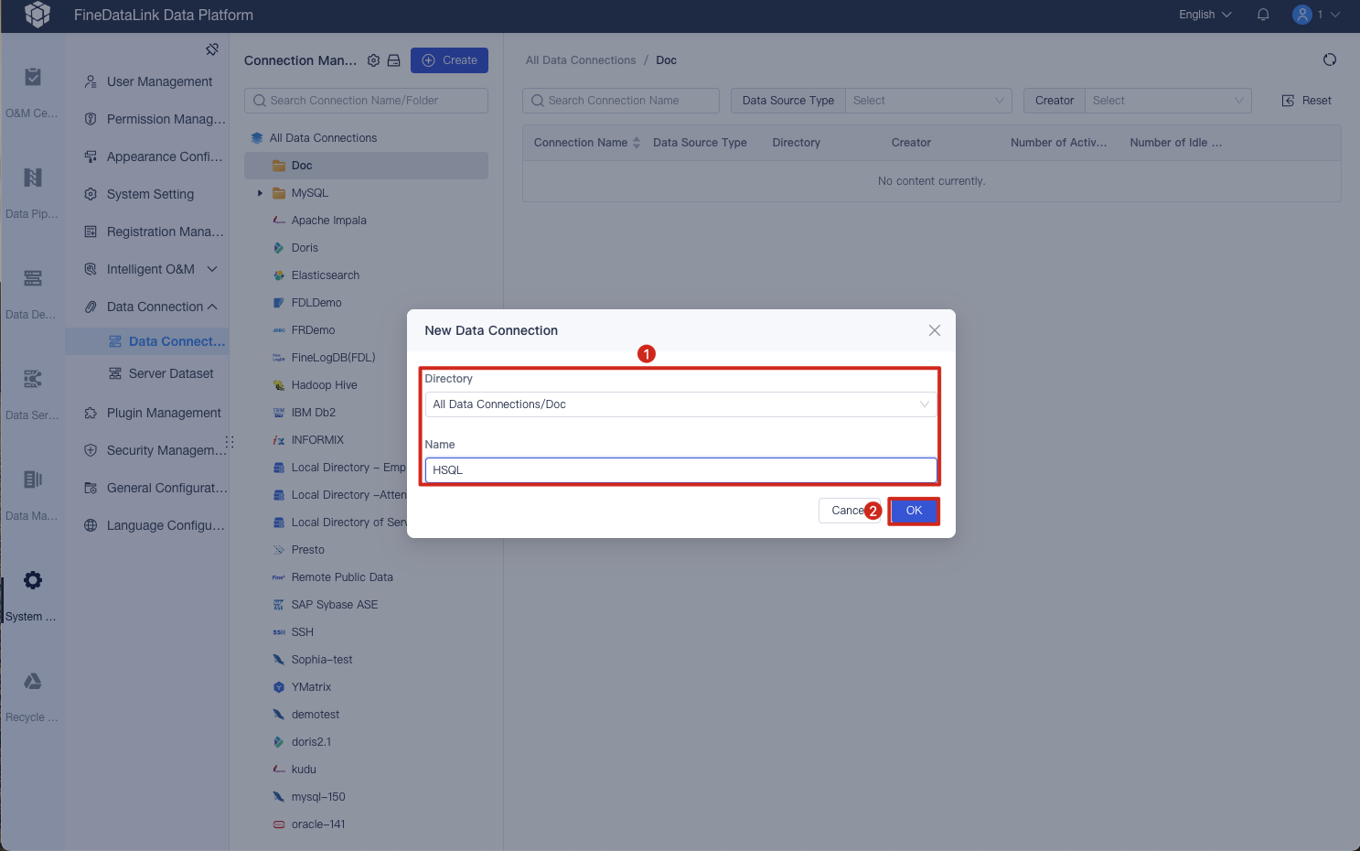Select Server Dataset in the sidebar
This screenshot has width=1360, height=851.
tap(169, 373)
